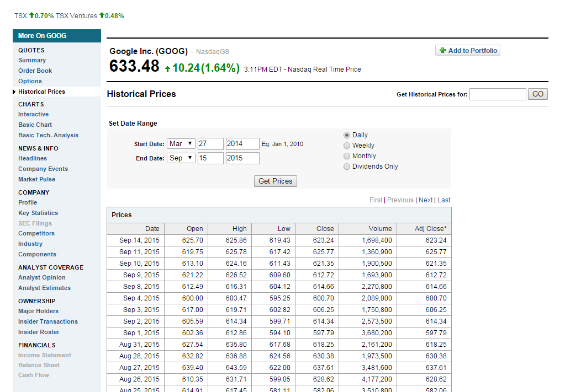Image resolution: width=565 pixels, height=392 pixels.
Task: View Key Statistics for Google
Action: (x=38, y=213)
